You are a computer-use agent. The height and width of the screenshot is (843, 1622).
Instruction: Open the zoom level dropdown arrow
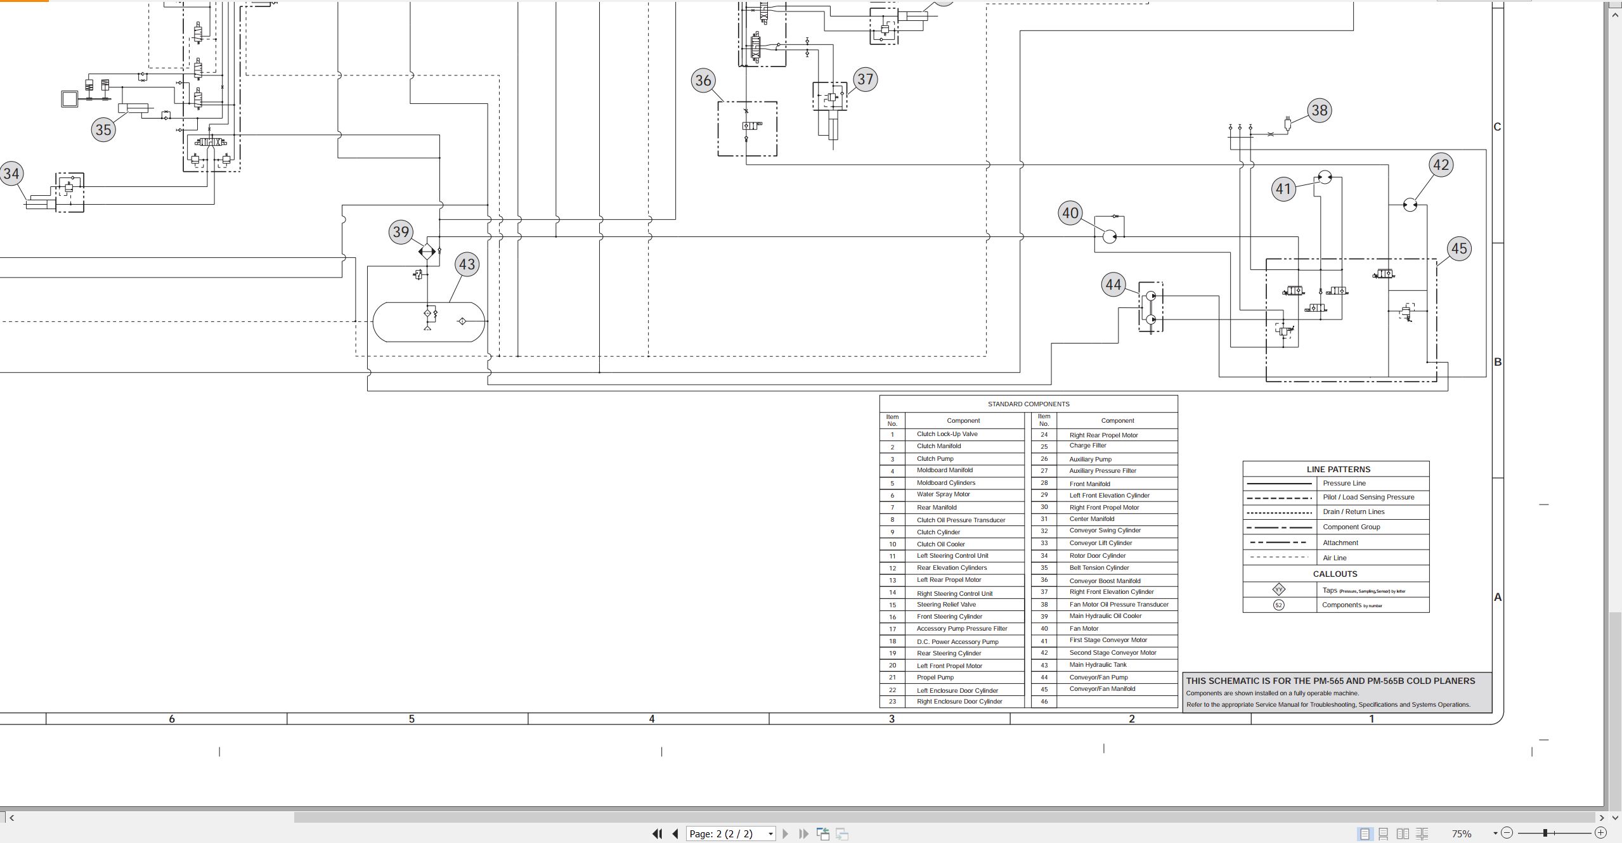(x=1495, y=833)
